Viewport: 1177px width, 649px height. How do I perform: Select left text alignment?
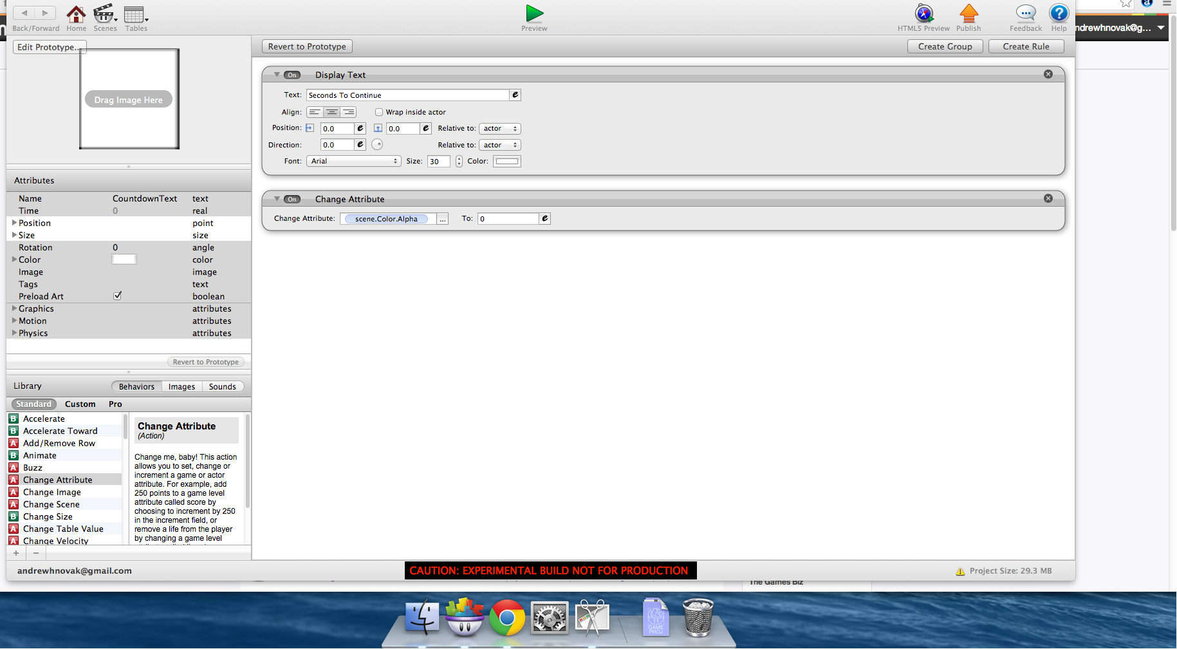315,112
